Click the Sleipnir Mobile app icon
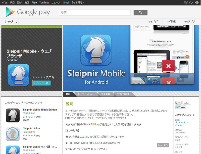Screen dimensions: 201x154 coord(18,75)
